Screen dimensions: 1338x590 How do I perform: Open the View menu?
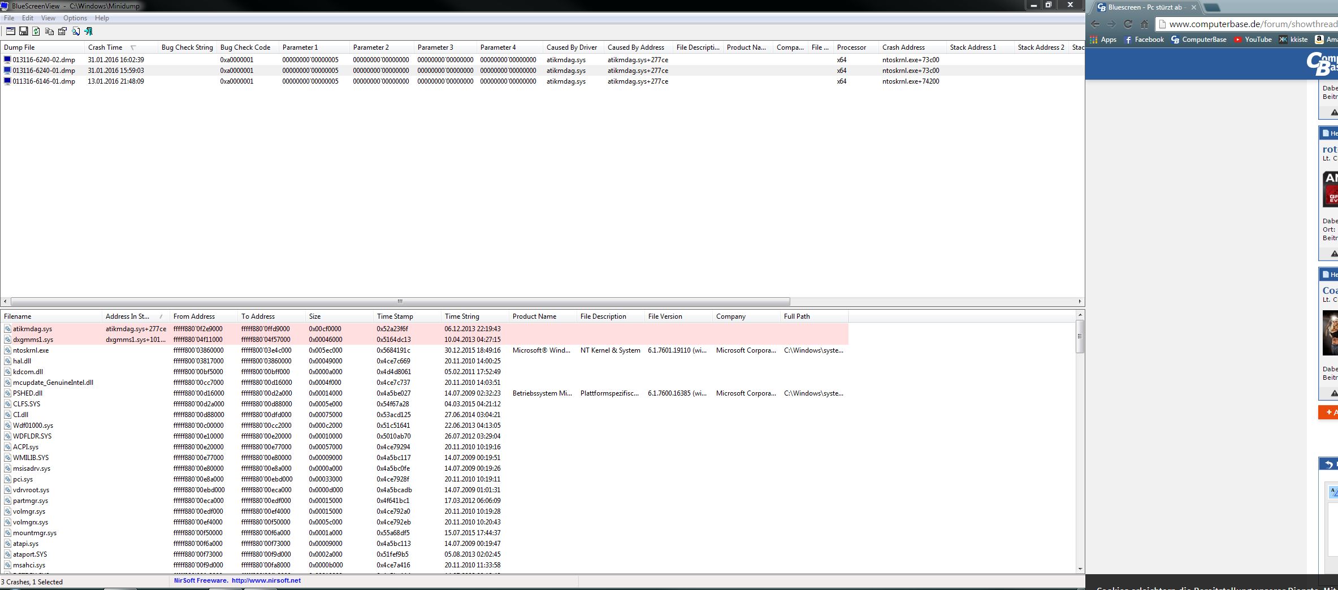[x=48, y=18]
